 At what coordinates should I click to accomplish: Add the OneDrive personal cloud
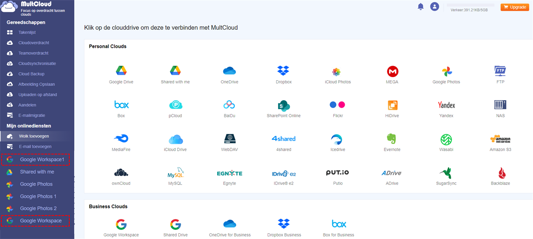[229, 71]
